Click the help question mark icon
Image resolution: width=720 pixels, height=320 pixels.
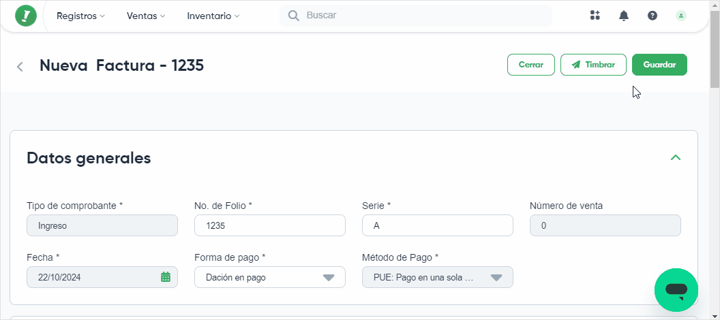click(x=652, y=16)
